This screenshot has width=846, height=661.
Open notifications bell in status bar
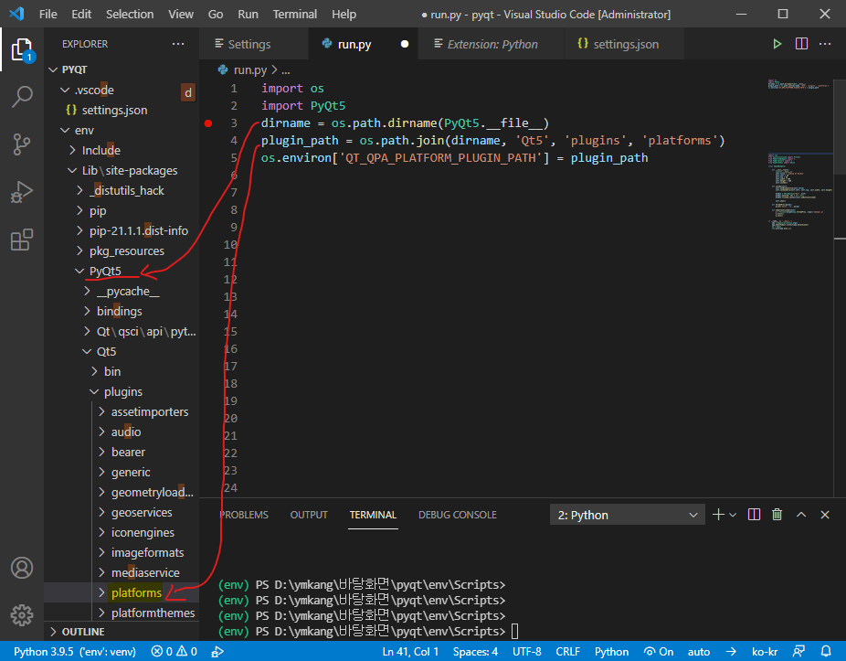pyautogui.click(x=826, y=651)
